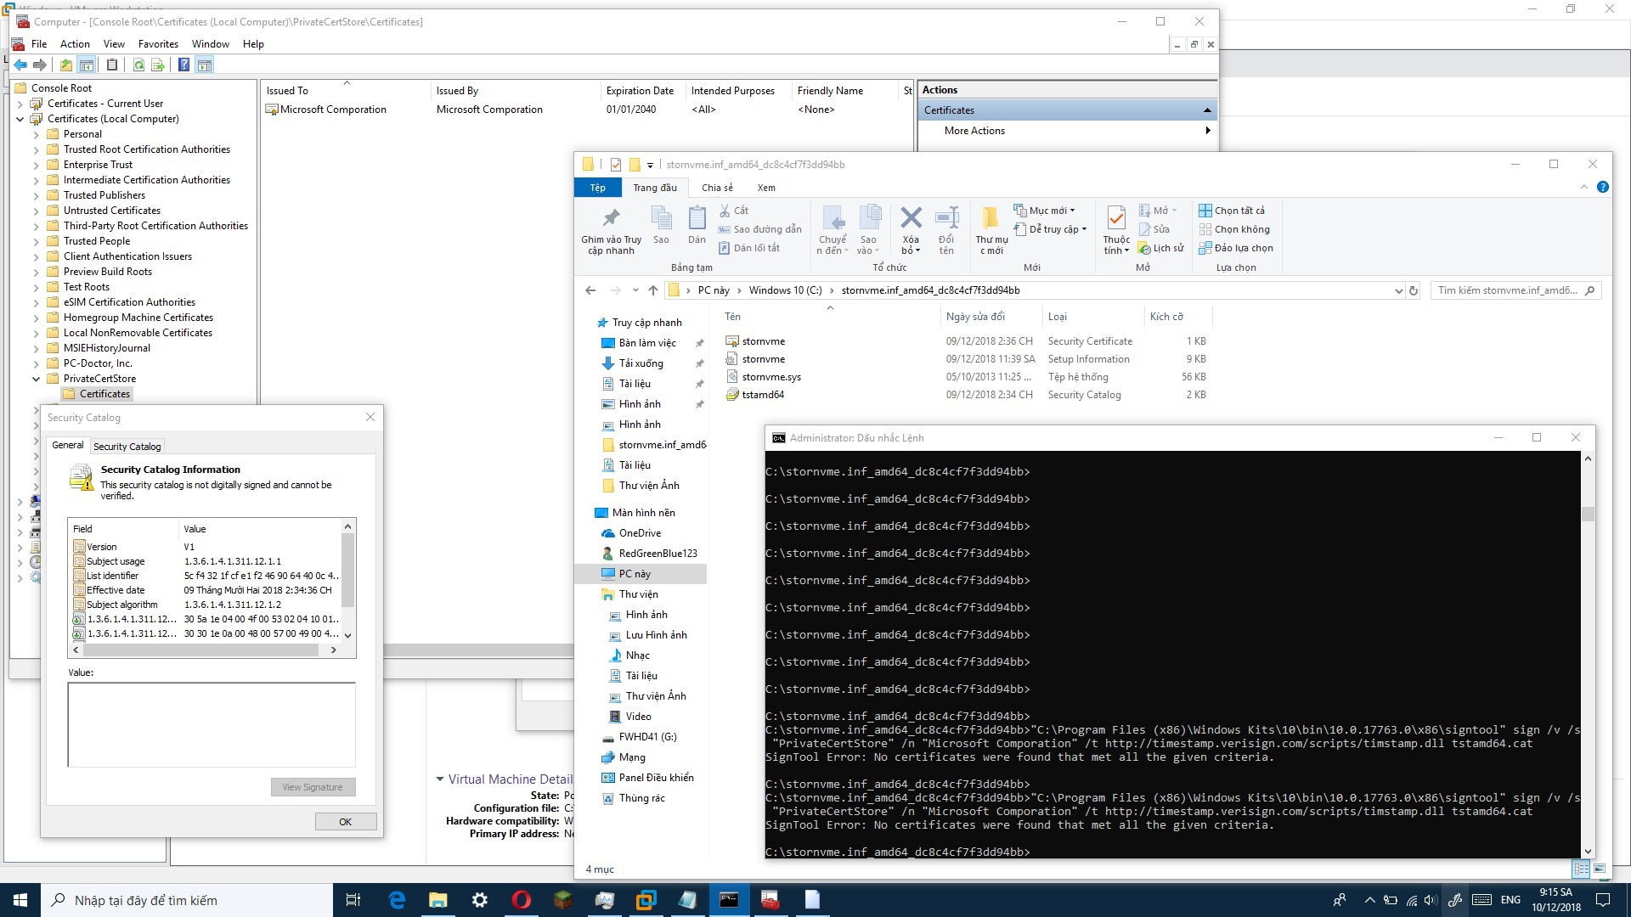The height and width of the screenshot is (917, 1631).
Task: Click Explorer address bar refresh icon
Action: [1414, 290]
